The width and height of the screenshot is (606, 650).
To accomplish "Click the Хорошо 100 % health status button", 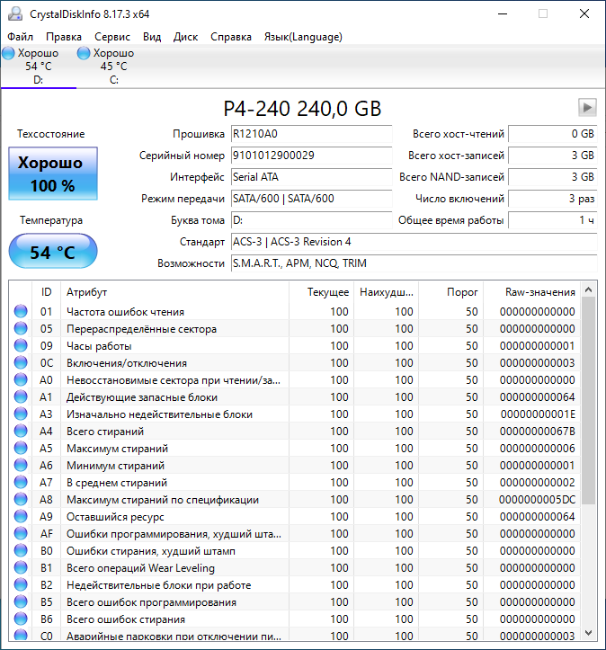I will (53, 174).
